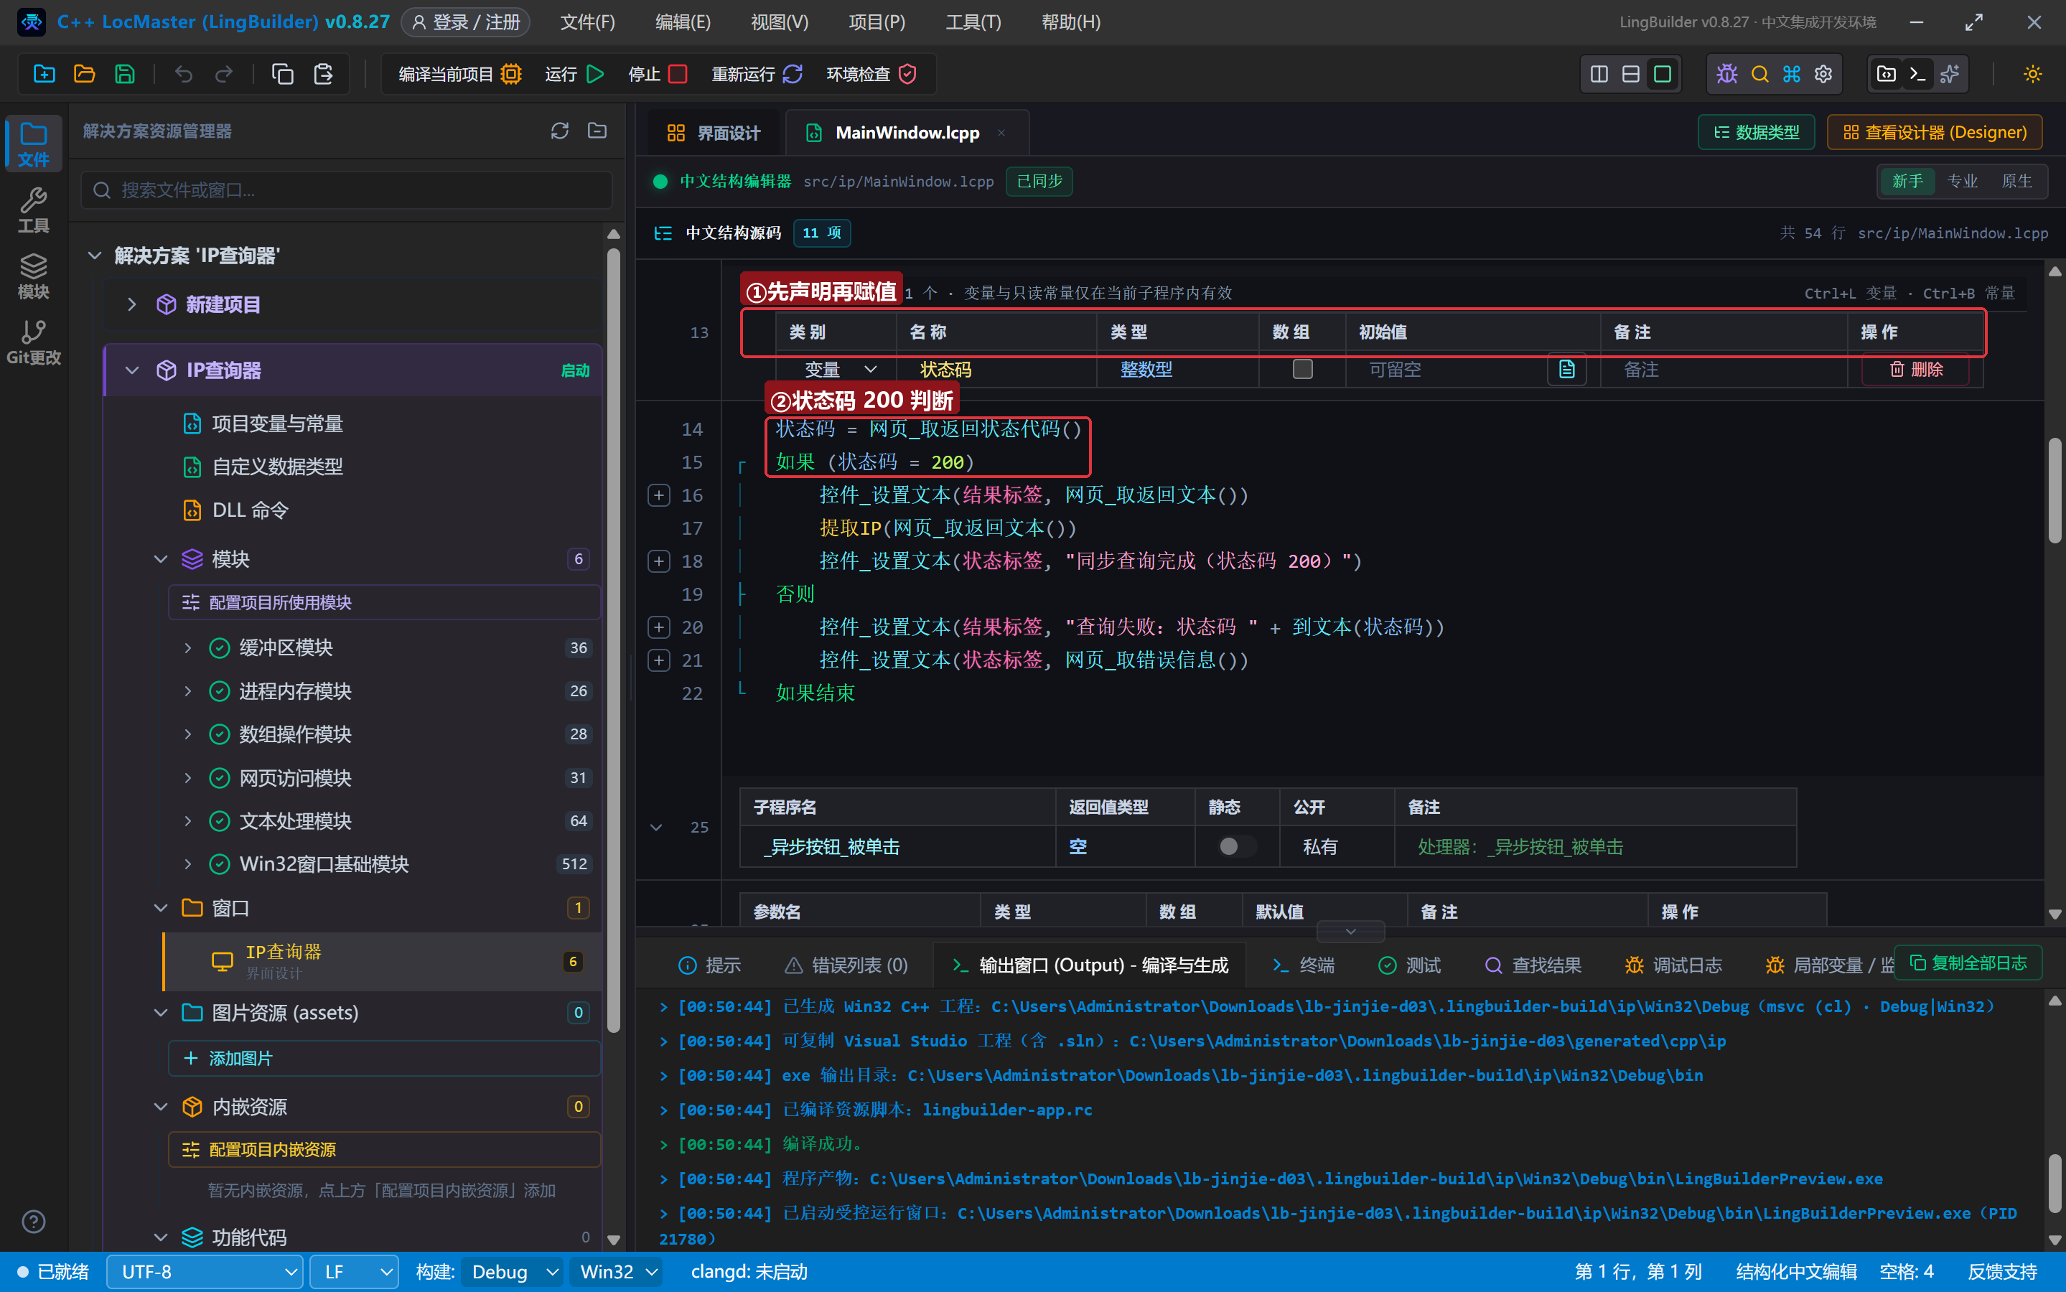Open the Debug build configuration dropdown
Image resolution: width=2066 pixels, height=1292 pixels.
click(513, 1271)
